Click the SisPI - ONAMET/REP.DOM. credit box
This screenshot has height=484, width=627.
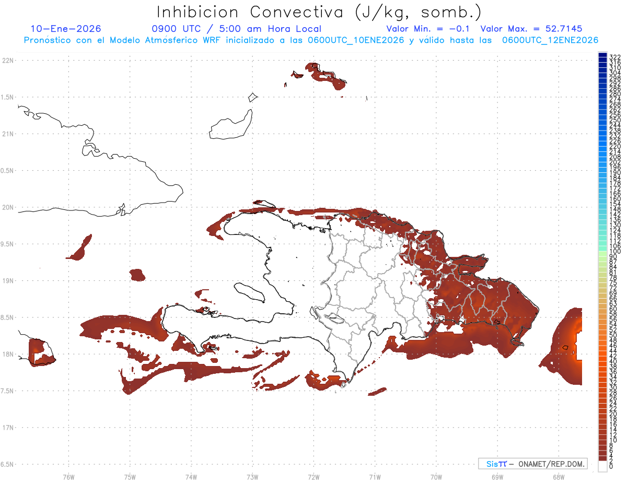(x=533, y=464)
